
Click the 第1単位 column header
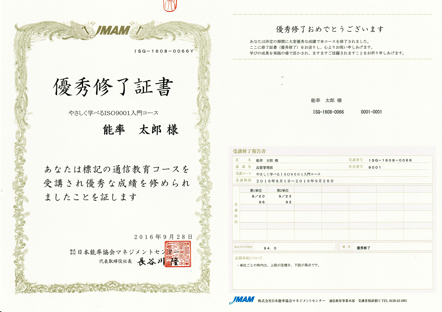[256, 190]
